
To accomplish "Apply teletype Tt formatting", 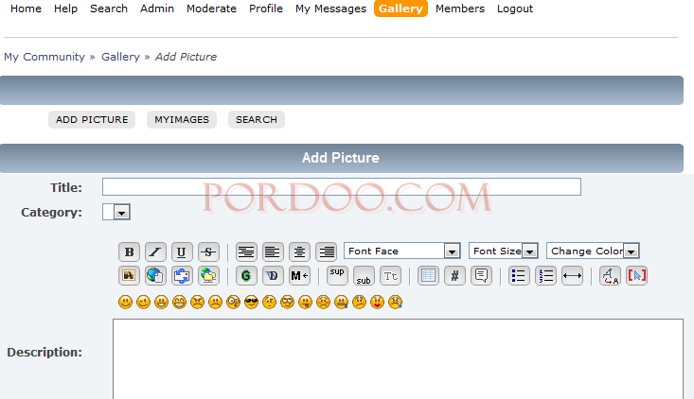I will coord(390,276).
